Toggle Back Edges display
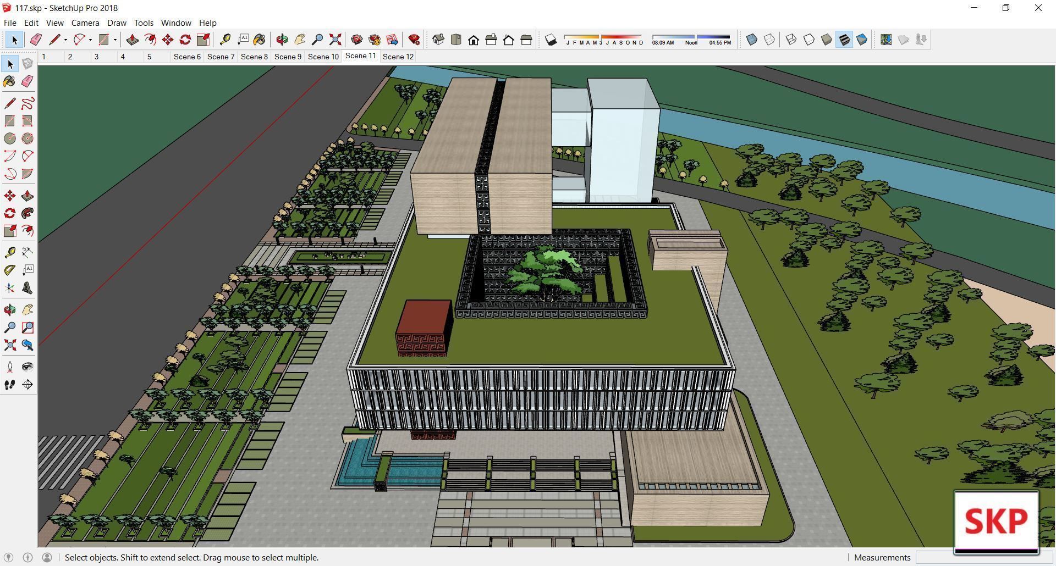The image size is (1056, 566). coord(769,40)
